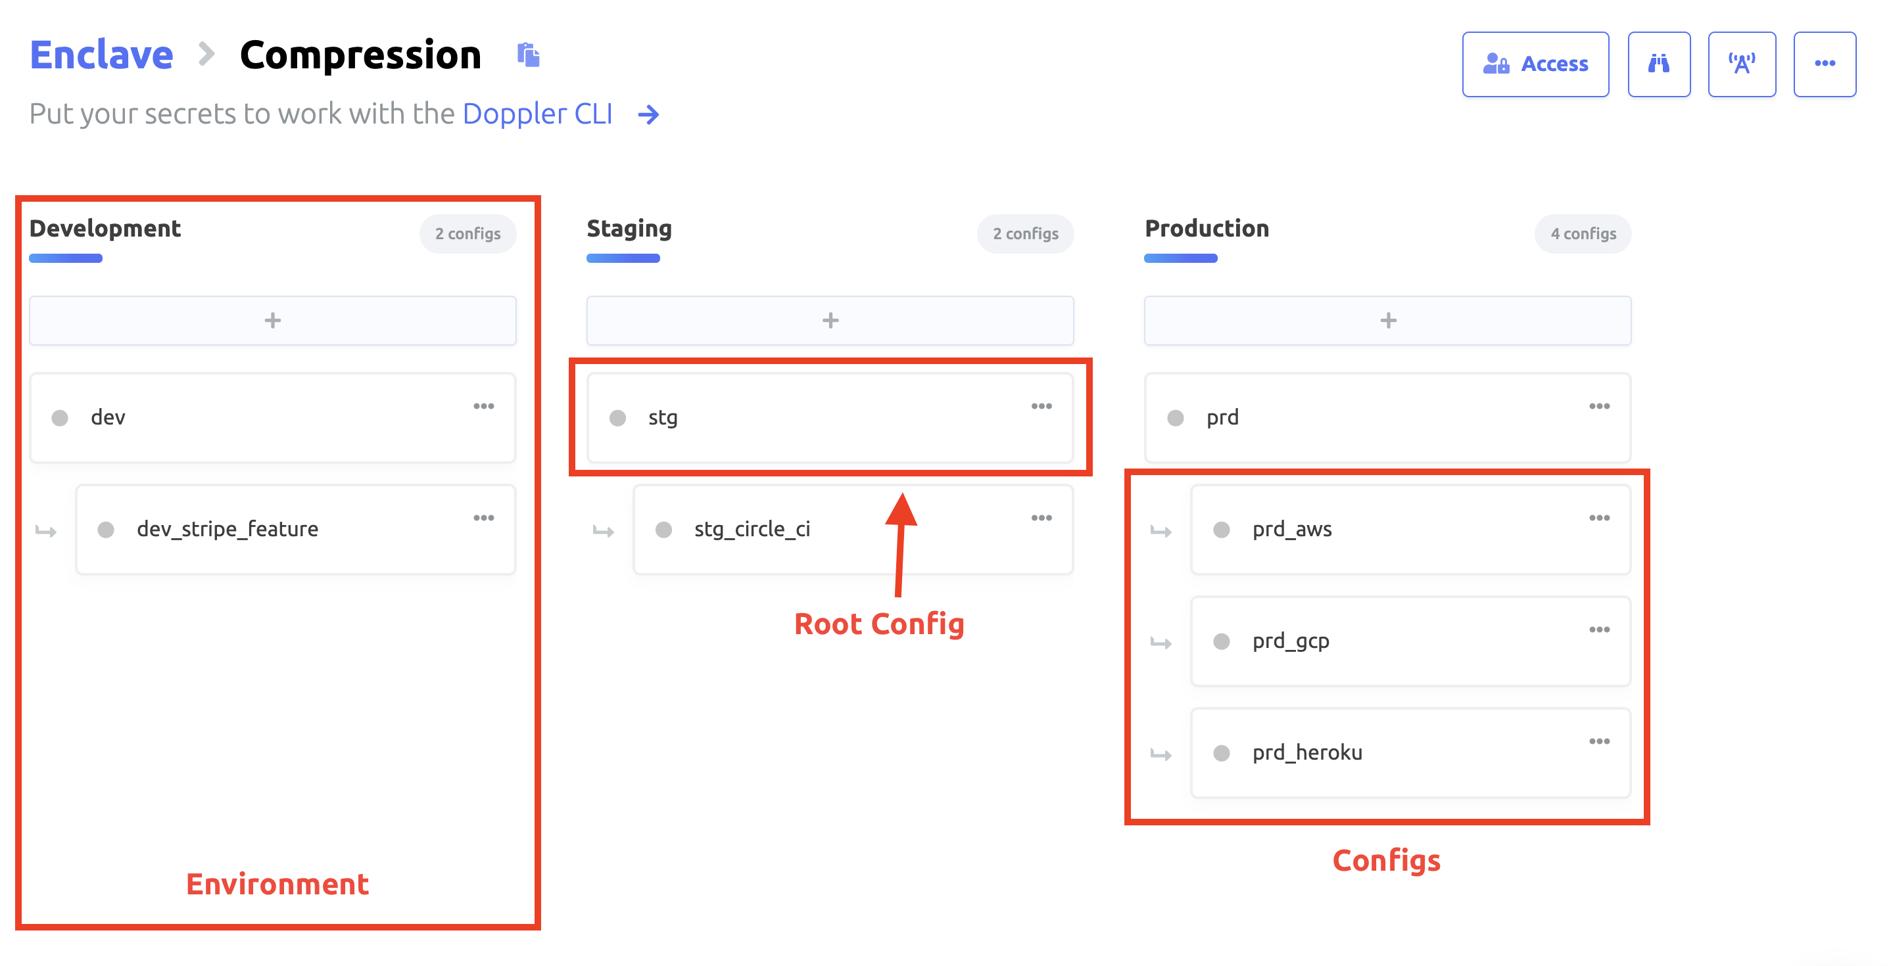Select the Production environment heading
This screenshot has width=1891, height=966.
(1206, 229)
